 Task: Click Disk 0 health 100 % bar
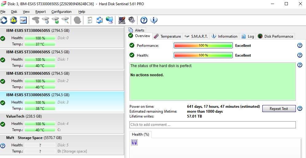pos(40,38)
